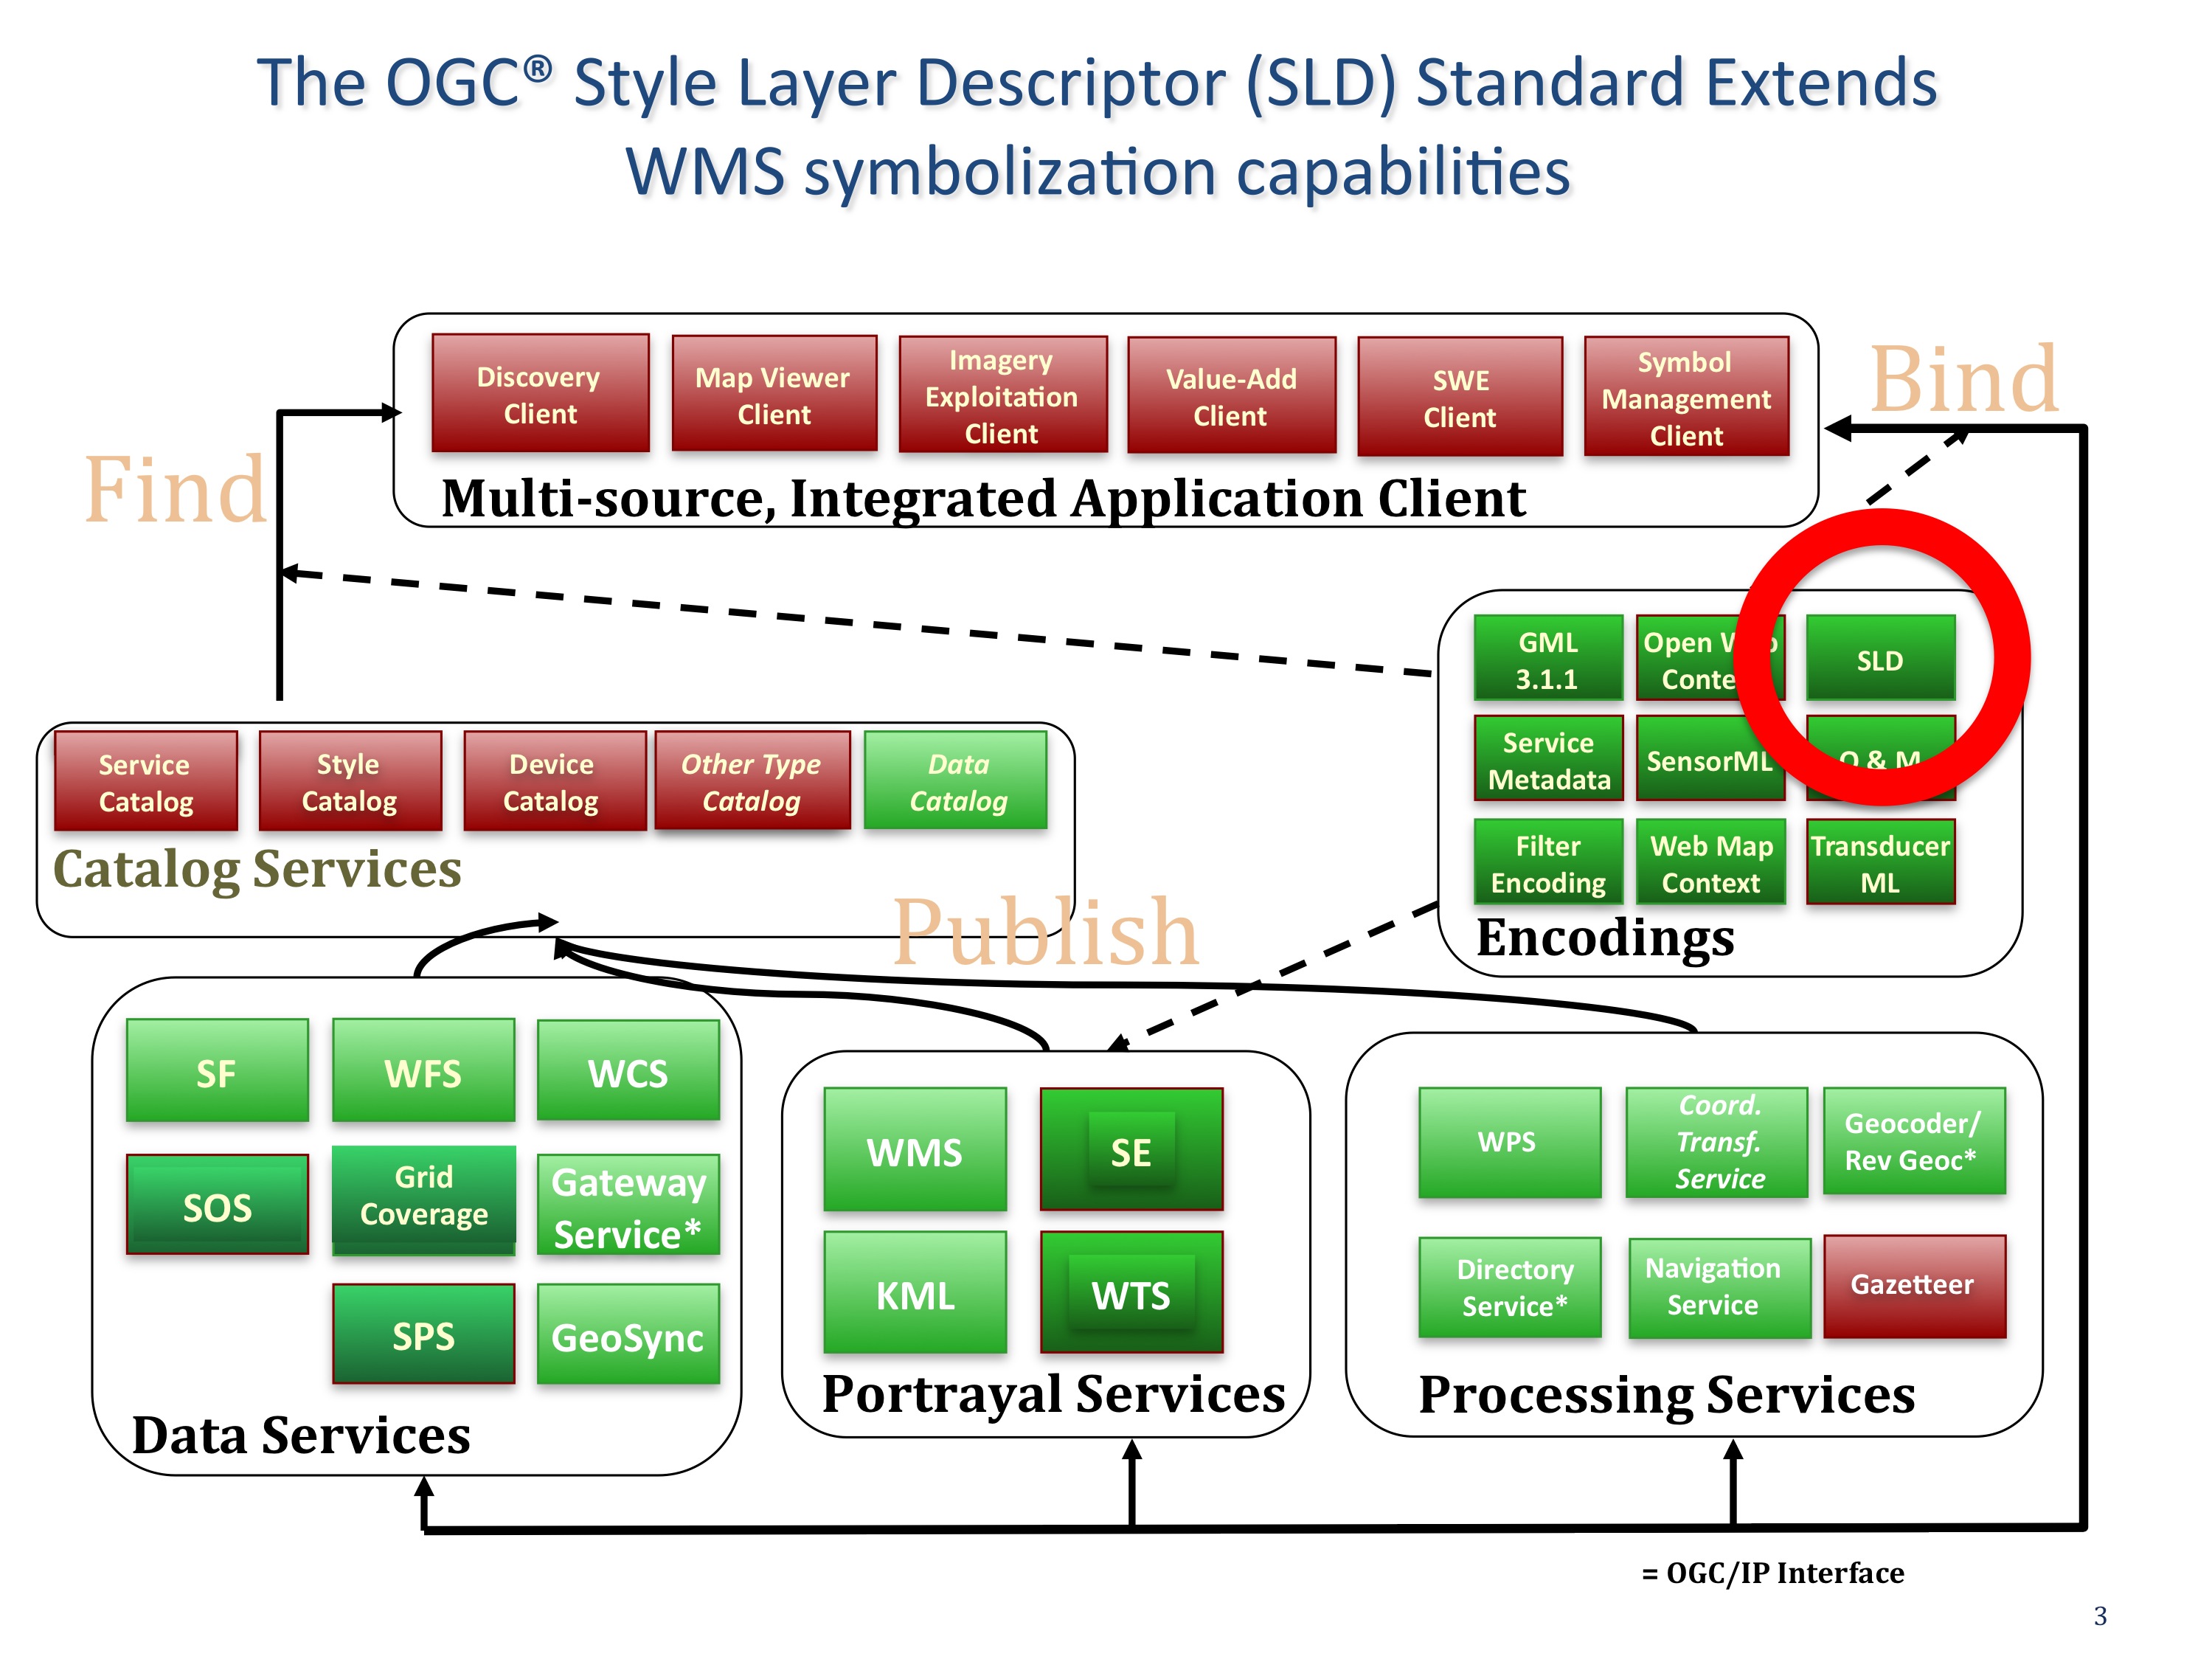Click the Coord. Transf. Service box
2212x1659 pixels.
(1717, 1142)
